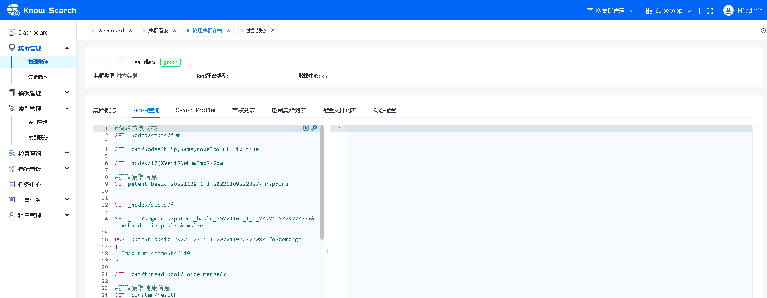This screenshot has height=298, width=767.
Task: Click the 模板管理 sidebar icon
Action: pos(12,93)
